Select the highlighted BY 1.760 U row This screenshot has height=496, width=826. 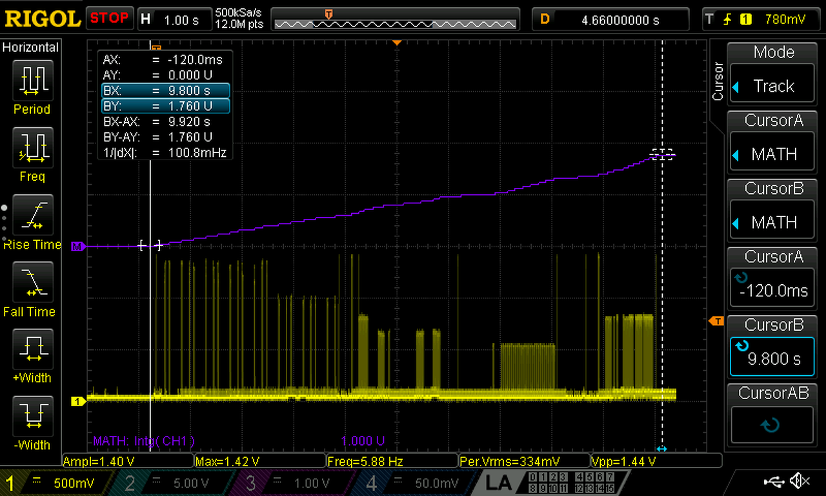pos(165,106)
